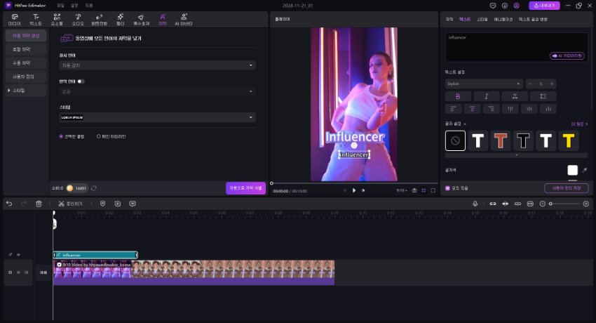Click the bold text formatting icon
Image resolution: width=596 pixels, height=323 pixels.
point(458,95)
